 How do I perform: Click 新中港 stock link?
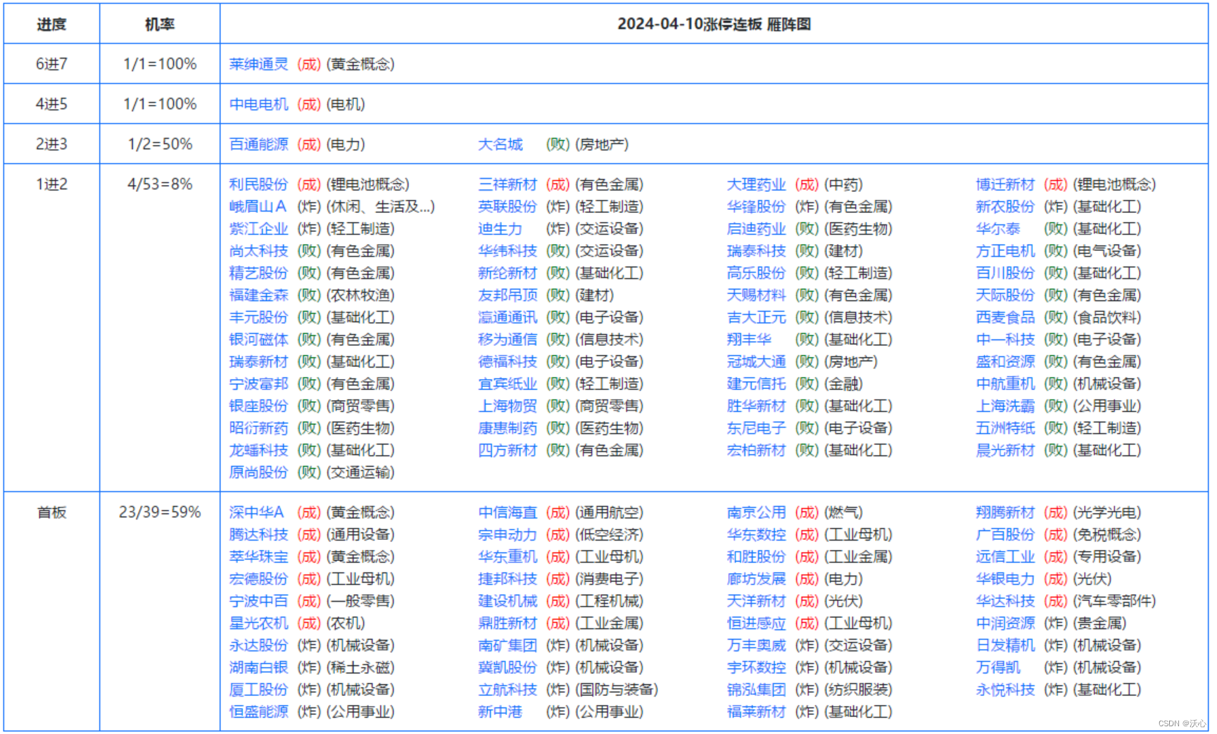(x=500, y=712)
